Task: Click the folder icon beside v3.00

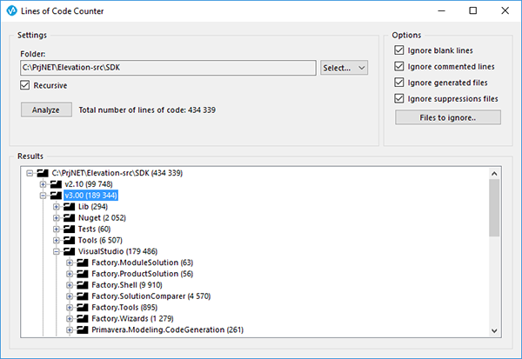Action: (56, 196)
